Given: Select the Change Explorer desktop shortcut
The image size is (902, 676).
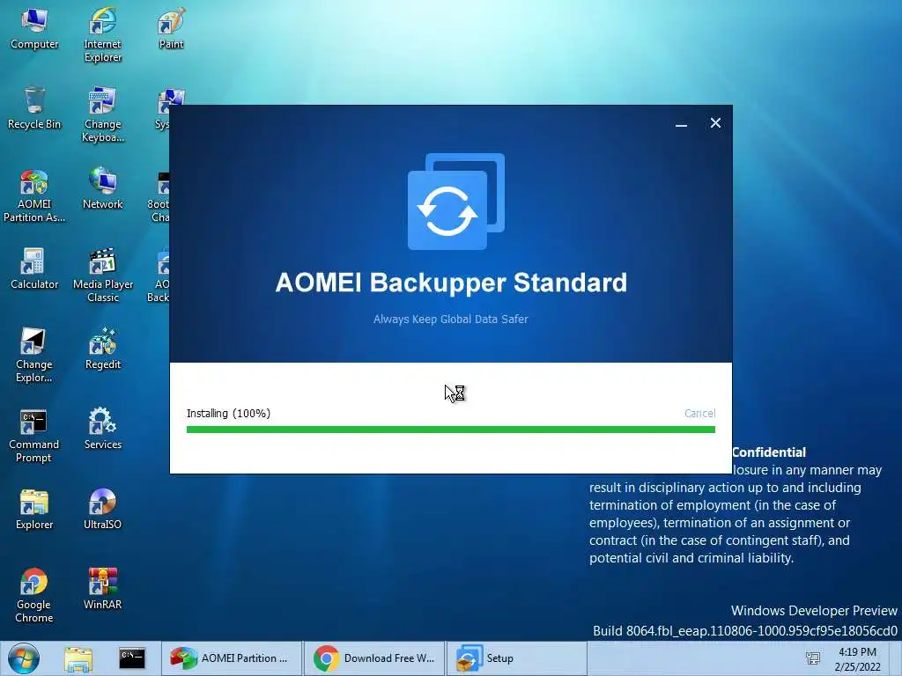Looking at the screenshot, I should click(x=34, y=356).
